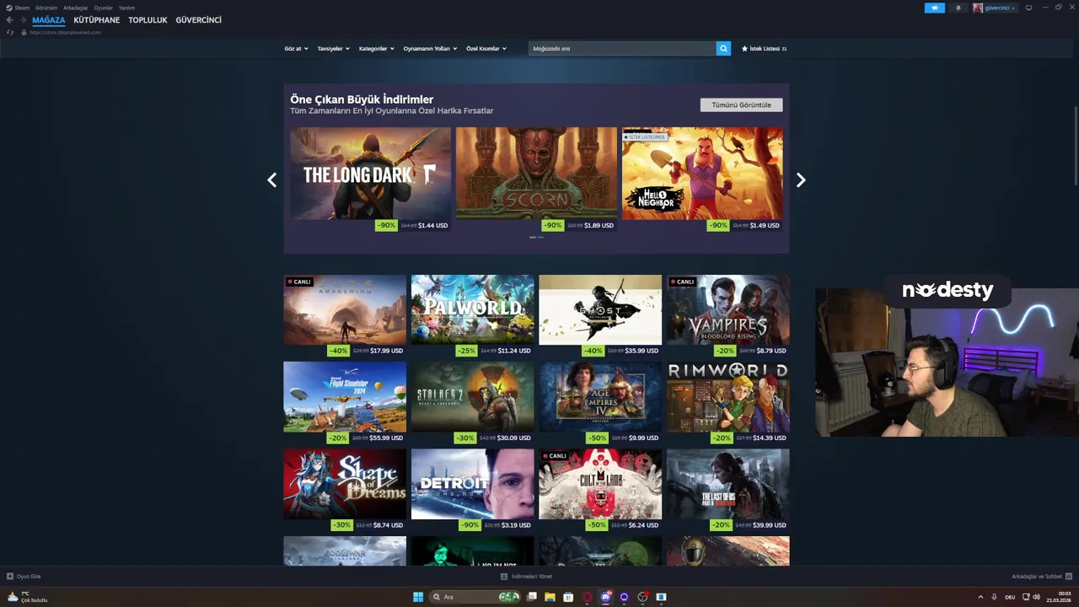Open the Windows Start menu
1079x607 pixels.
(x=418, y=597)
